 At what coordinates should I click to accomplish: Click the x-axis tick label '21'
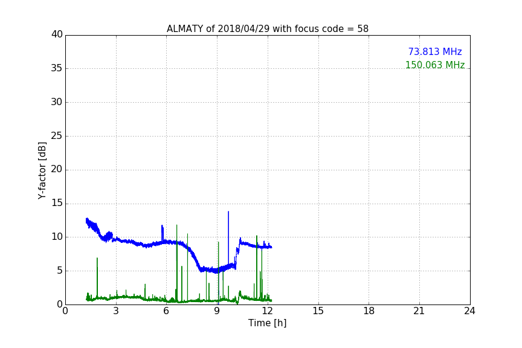click(x=419, y=311)
